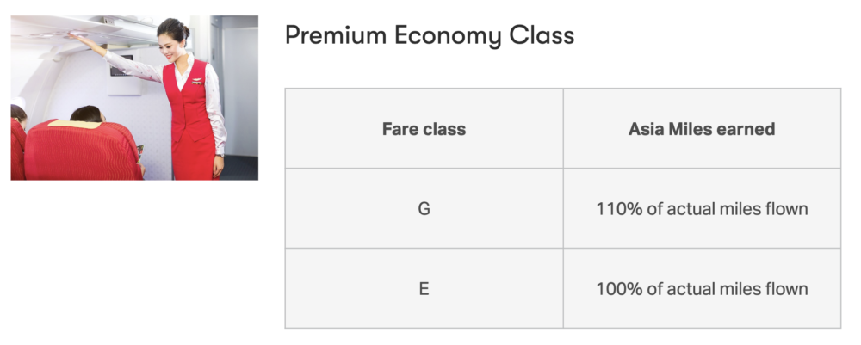Click the E fare class cell
Screen dimensions: 861x345
(424, 288)
